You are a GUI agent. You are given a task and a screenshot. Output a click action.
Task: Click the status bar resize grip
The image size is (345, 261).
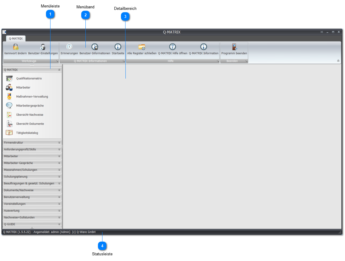coord(340,232)
